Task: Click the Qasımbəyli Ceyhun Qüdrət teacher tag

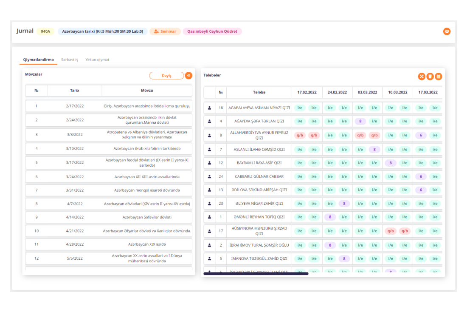Action: (212, 31)
